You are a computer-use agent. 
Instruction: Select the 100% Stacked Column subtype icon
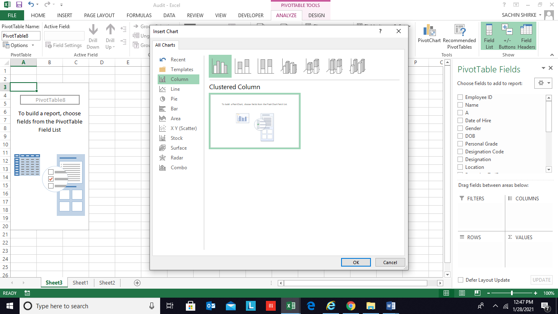266,66
